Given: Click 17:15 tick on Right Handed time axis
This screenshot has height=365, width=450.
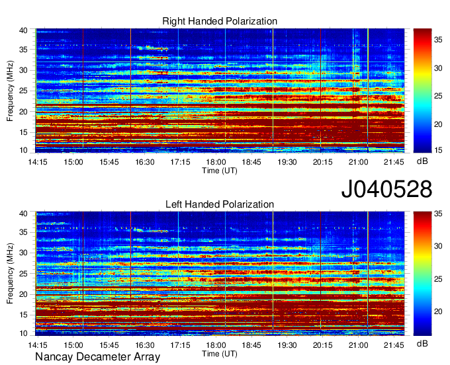Looking at the screenshot, I should click(x=180, y=162).
